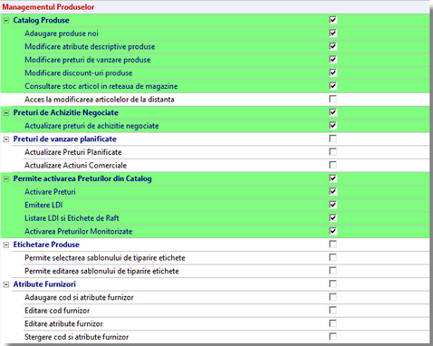Select the Catalog Produse row label

[42, 21]
